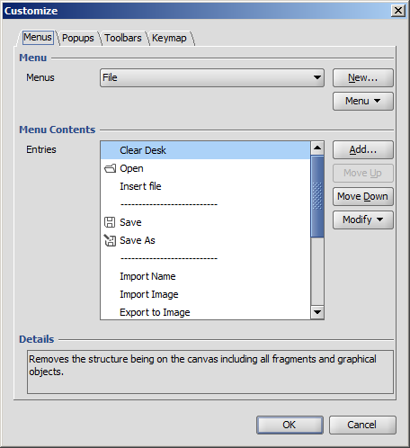Click the Move Down button
Viewport: 410px width, 448px height.
pos(363,196)
